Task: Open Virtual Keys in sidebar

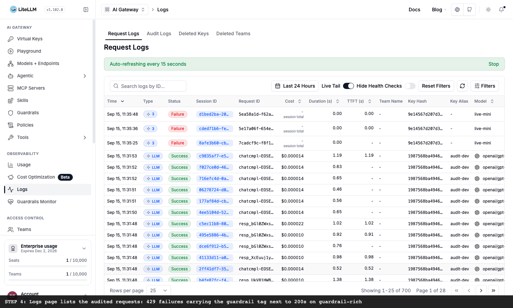Action: click(48, 39)
